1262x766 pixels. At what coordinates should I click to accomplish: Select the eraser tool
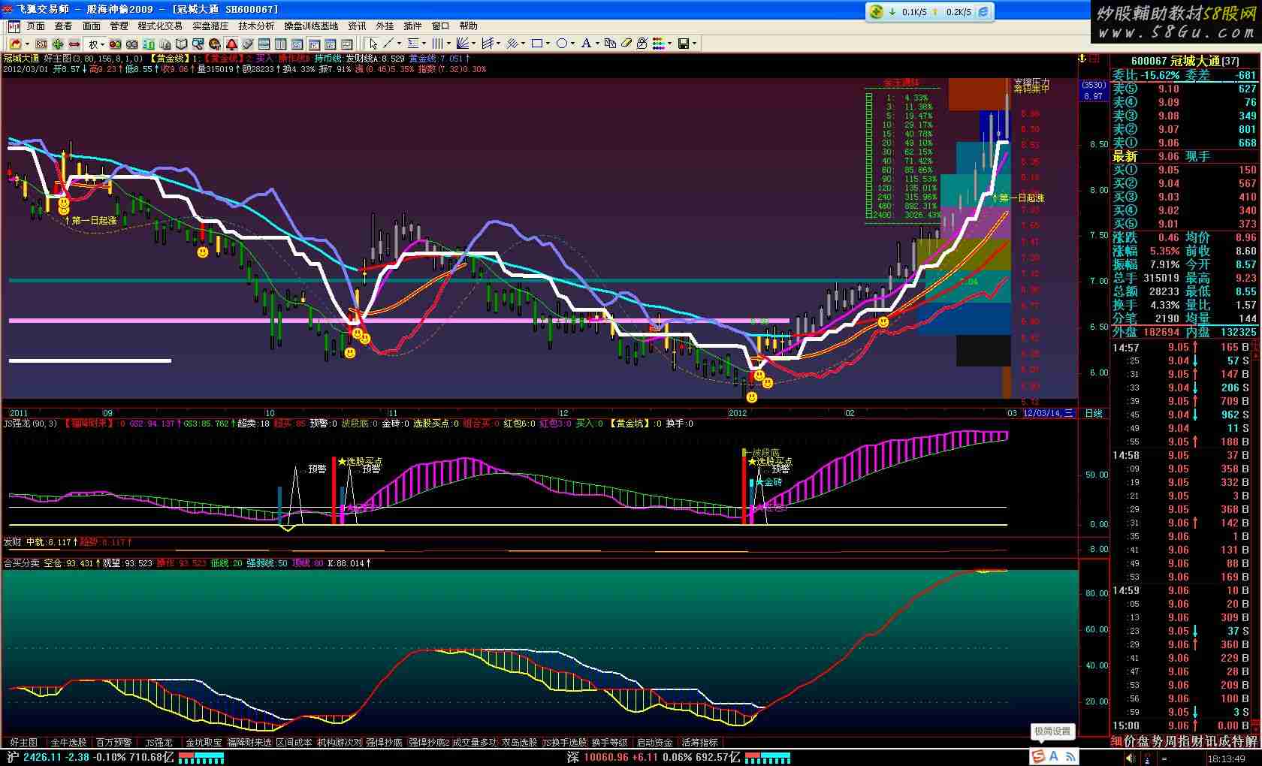tap(626, 44)
